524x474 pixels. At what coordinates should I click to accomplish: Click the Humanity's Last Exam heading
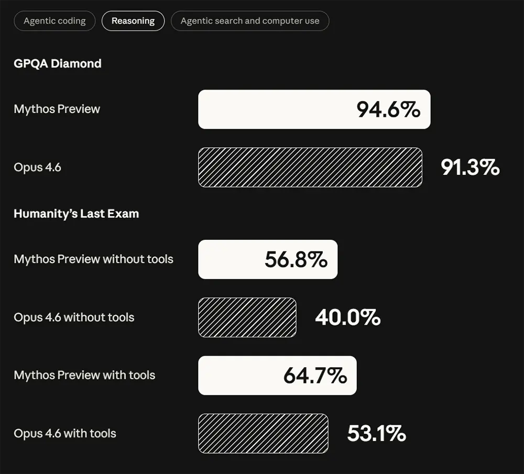pyautogui.click(x=77, y=214)
